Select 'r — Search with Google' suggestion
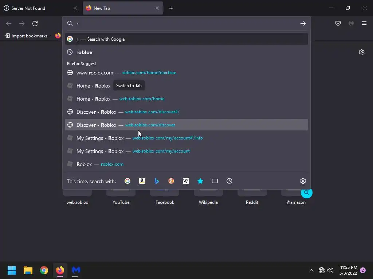Image resolution: width=373 pixels, height=279 pixels. pyautogui.click(x=186, y=39)
